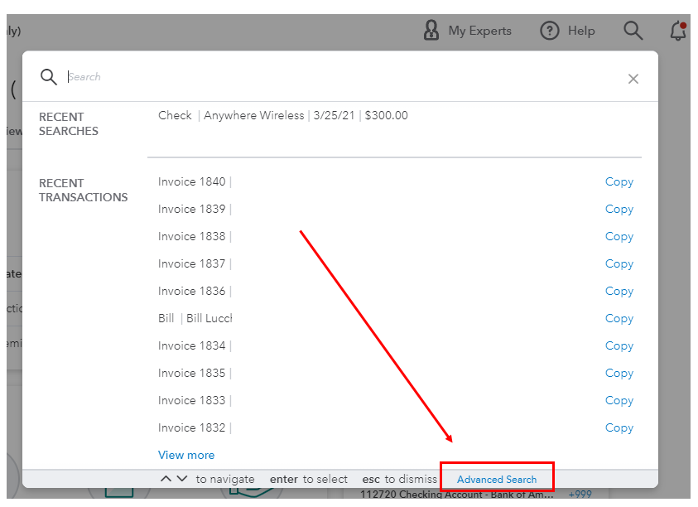This screenshot has height=507, width=698.
Task: Copy Invoice 1834
Action: 619,346
